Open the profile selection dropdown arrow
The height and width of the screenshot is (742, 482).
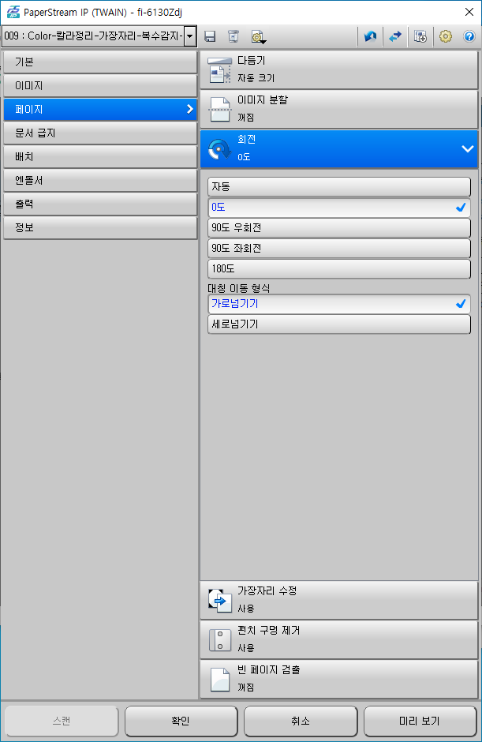(189, 36)
